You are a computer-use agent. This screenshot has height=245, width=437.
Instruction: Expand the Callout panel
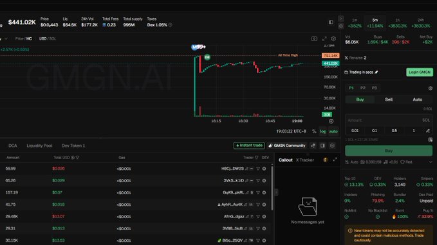point(335,160)
